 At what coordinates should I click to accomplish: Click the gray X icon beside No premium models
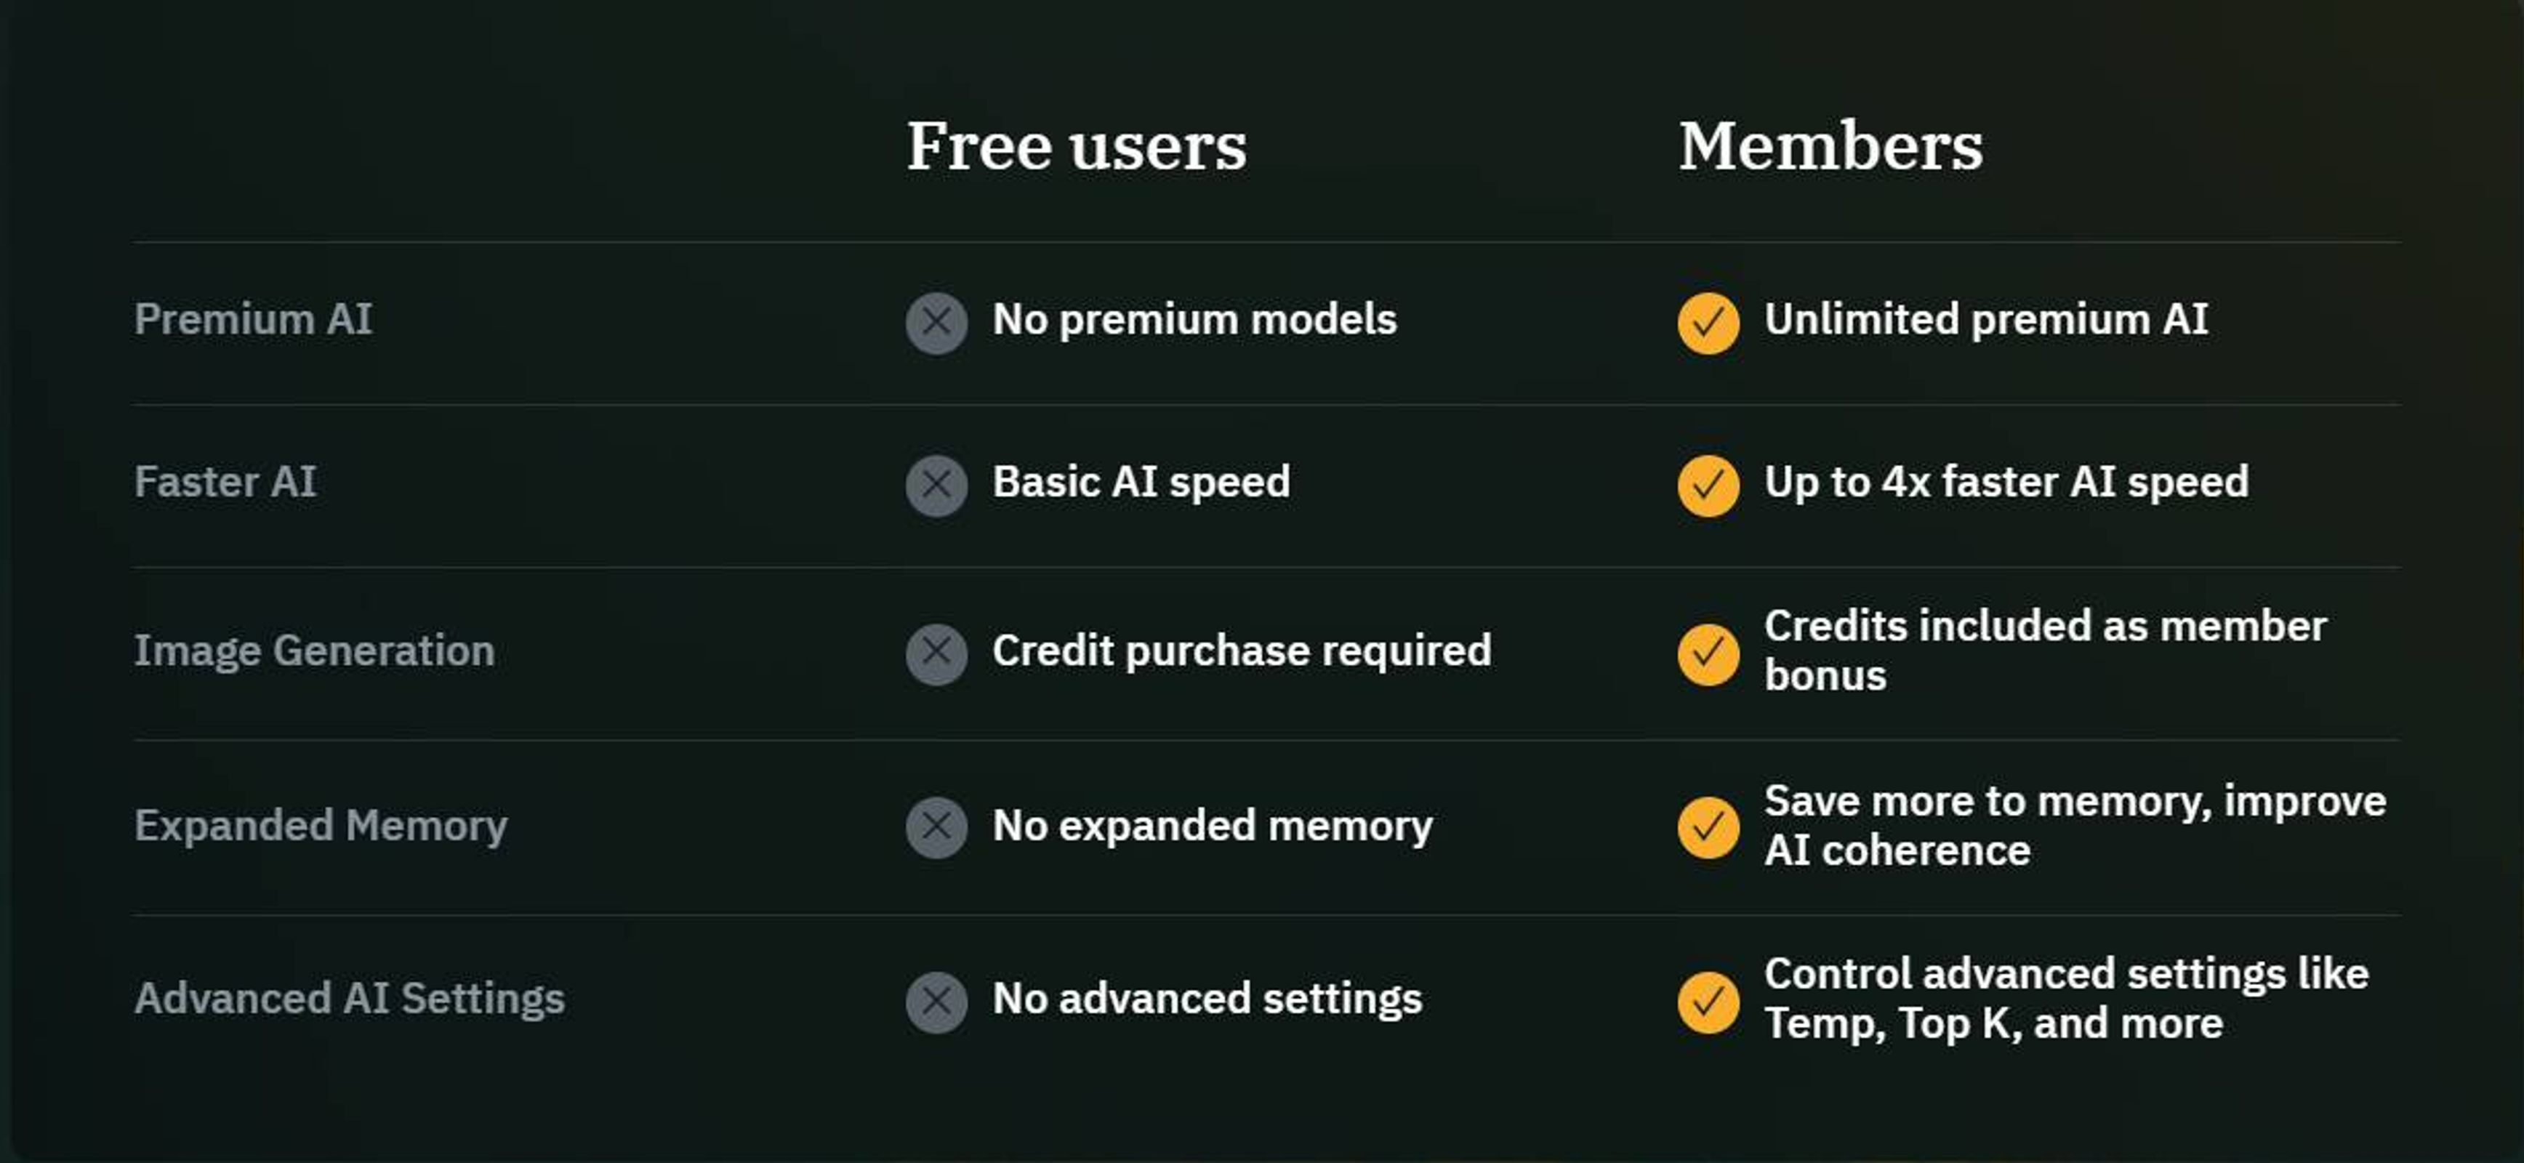click(x=936, y=322)
